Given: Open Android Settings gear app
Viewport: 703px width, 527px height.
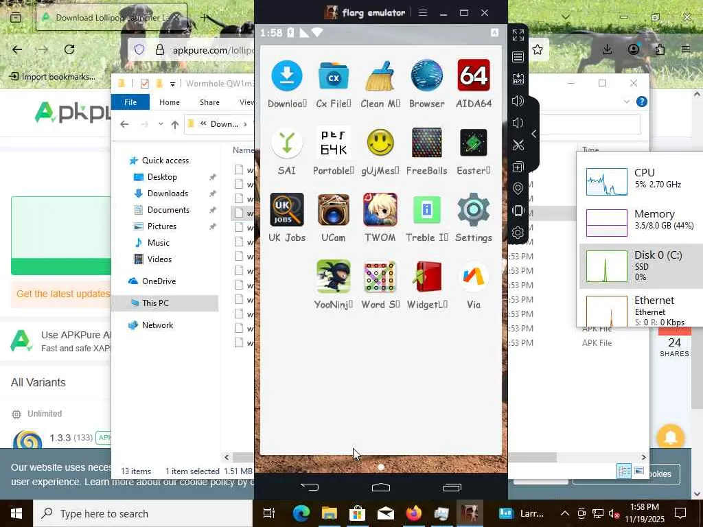Looking at the screenshot, I should click(474, 210).
